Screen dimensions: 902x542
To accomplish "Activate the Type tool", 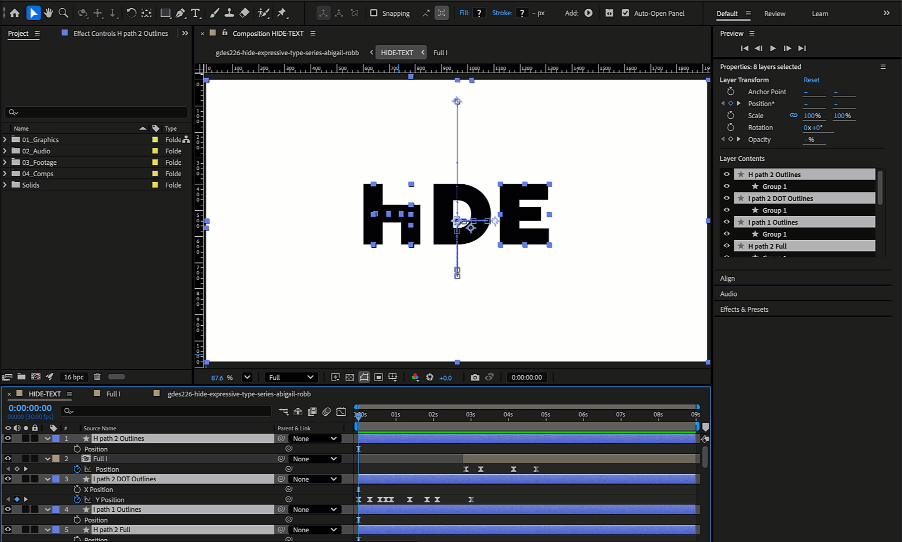I will coord(196,13).
